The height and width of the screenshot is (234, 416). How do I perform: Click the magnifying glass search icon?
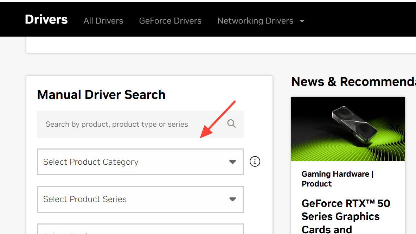231,124
